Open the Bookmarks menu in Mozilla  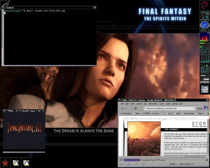(x=153, y=104)
